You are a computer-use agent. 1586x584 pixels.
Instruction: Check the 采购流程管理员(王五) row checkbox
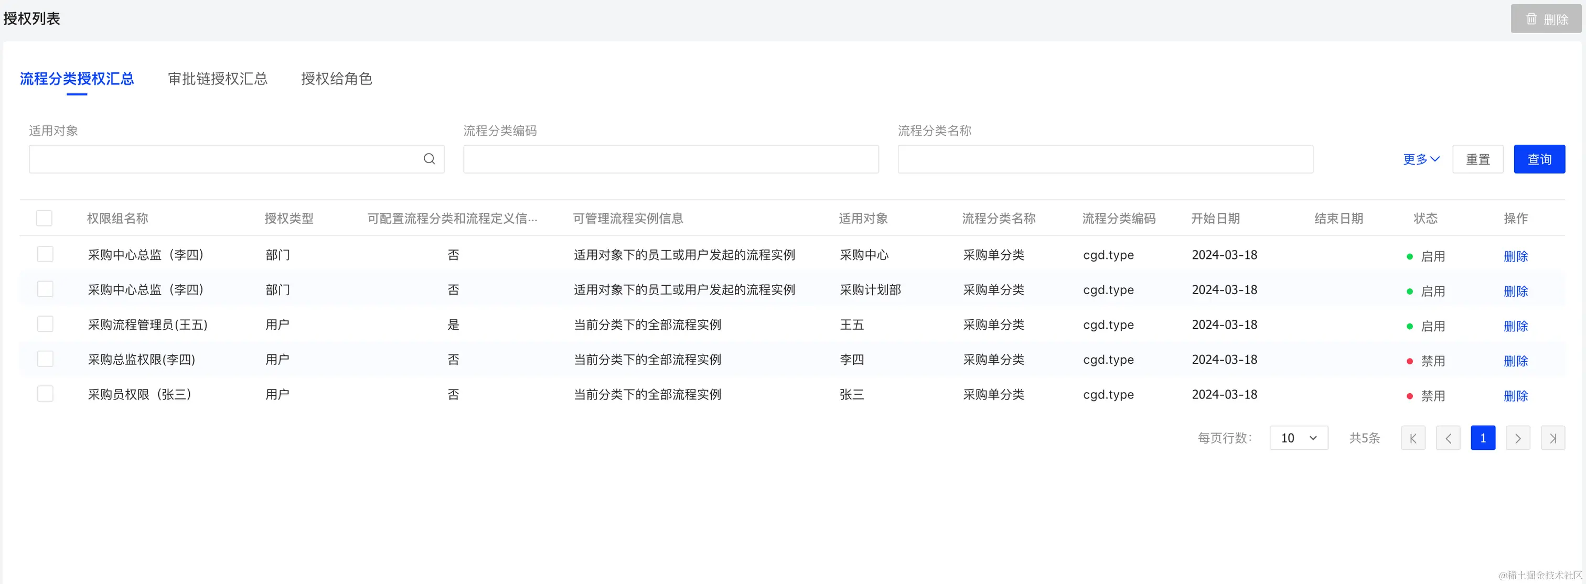pos(45,325)
